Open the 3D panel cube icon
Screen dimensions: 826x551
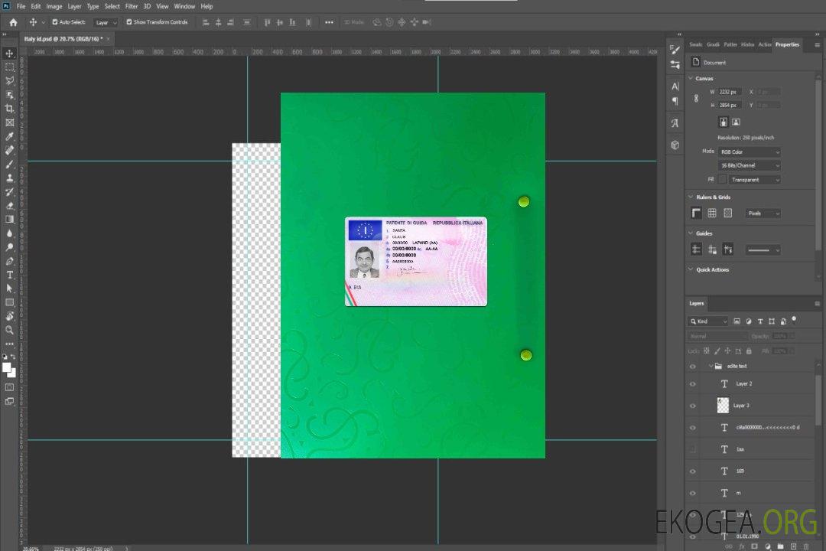coord(675,145)
